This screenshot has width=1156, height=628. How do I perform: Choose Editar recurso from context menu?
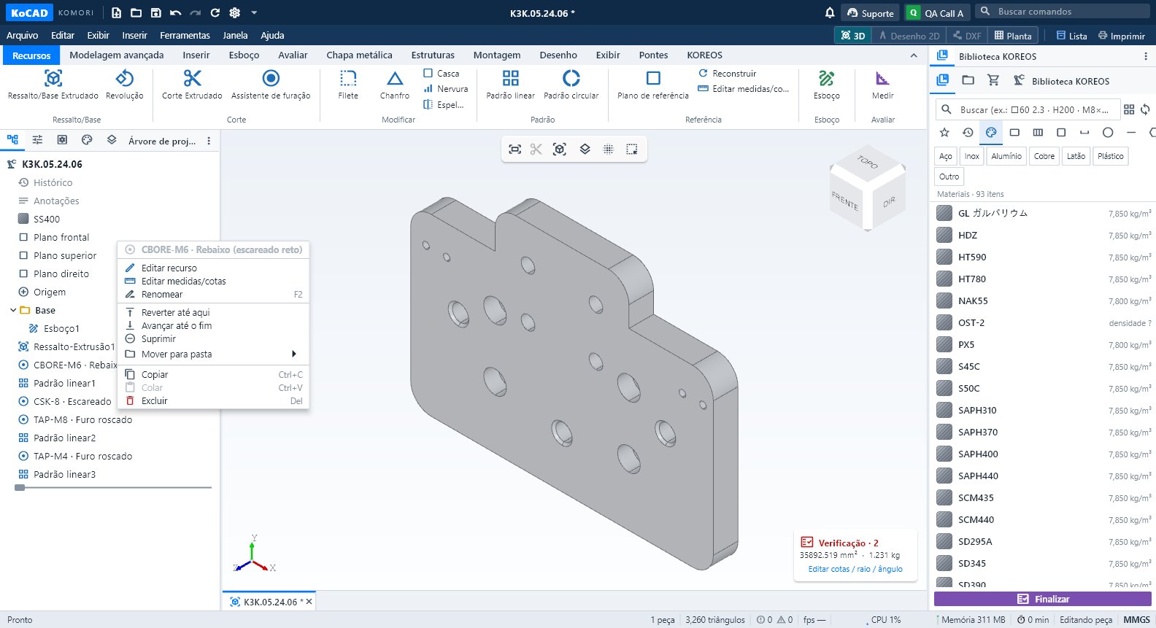click(x=213, y=268)
